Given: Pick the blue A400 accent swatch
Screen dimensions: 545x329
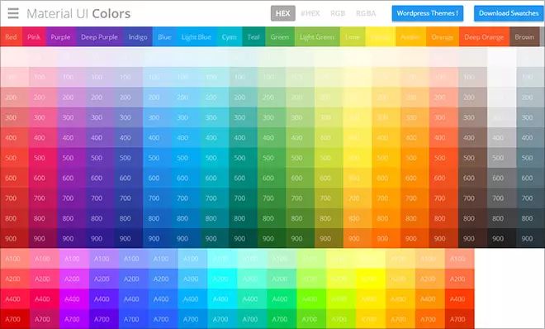Looking at the screenshot, I should [163, 298].
